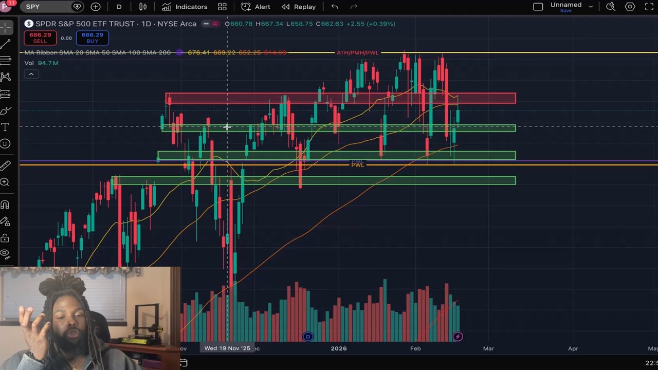Select the ruler measure tool
Image resolution: width=658 pixels, height=370 pixels.
click(x=6, y=165)
